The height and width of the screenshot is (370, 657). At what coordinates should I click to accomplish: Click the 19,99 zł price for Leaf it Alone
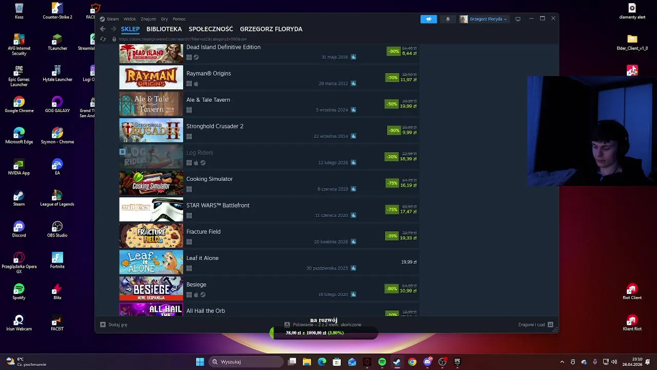click(409, 262)
